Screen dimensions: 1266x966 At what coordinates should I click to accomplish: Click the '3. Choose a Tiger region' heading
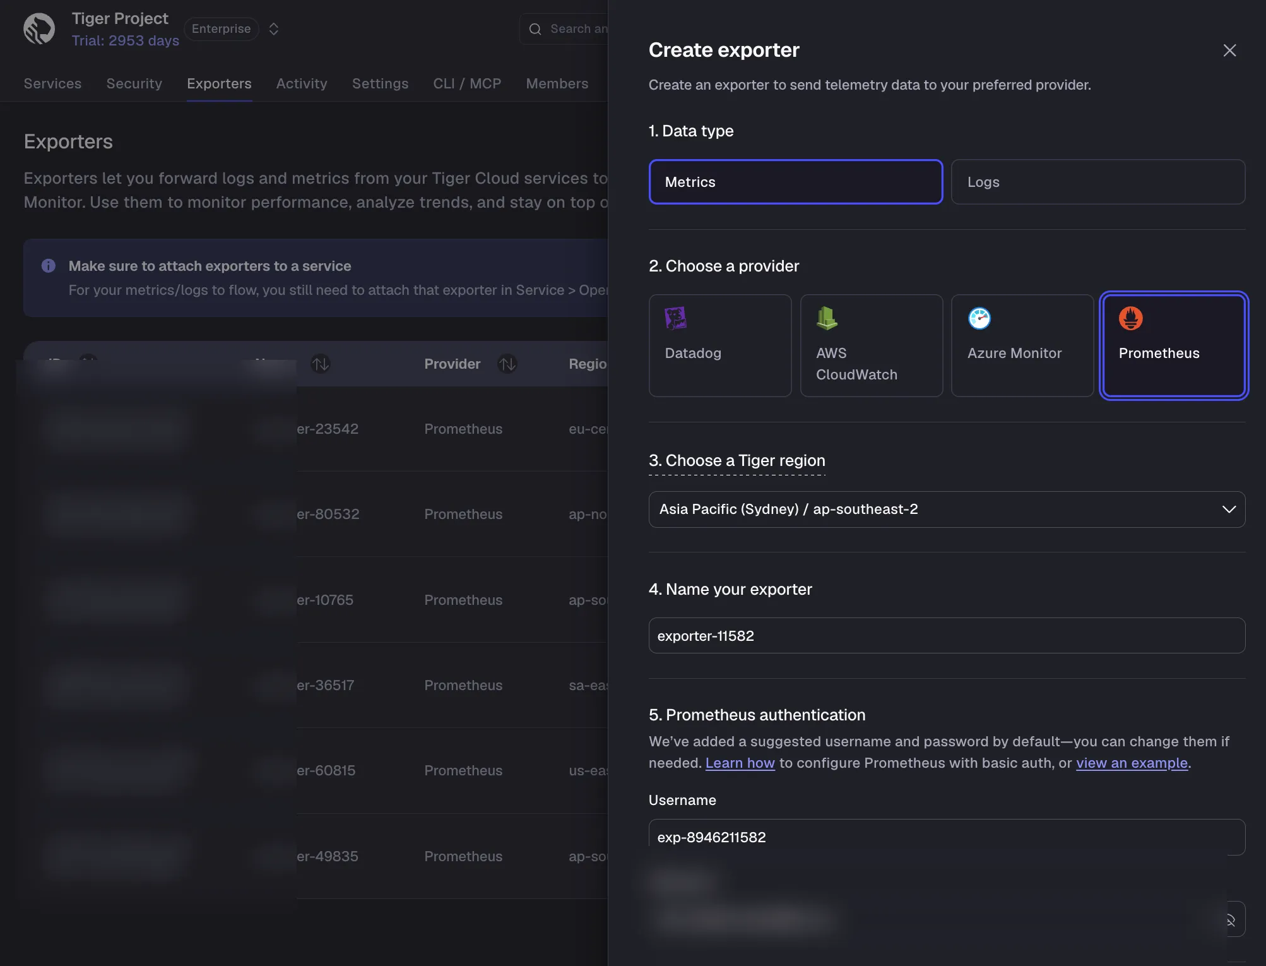(x=737, y=460)
